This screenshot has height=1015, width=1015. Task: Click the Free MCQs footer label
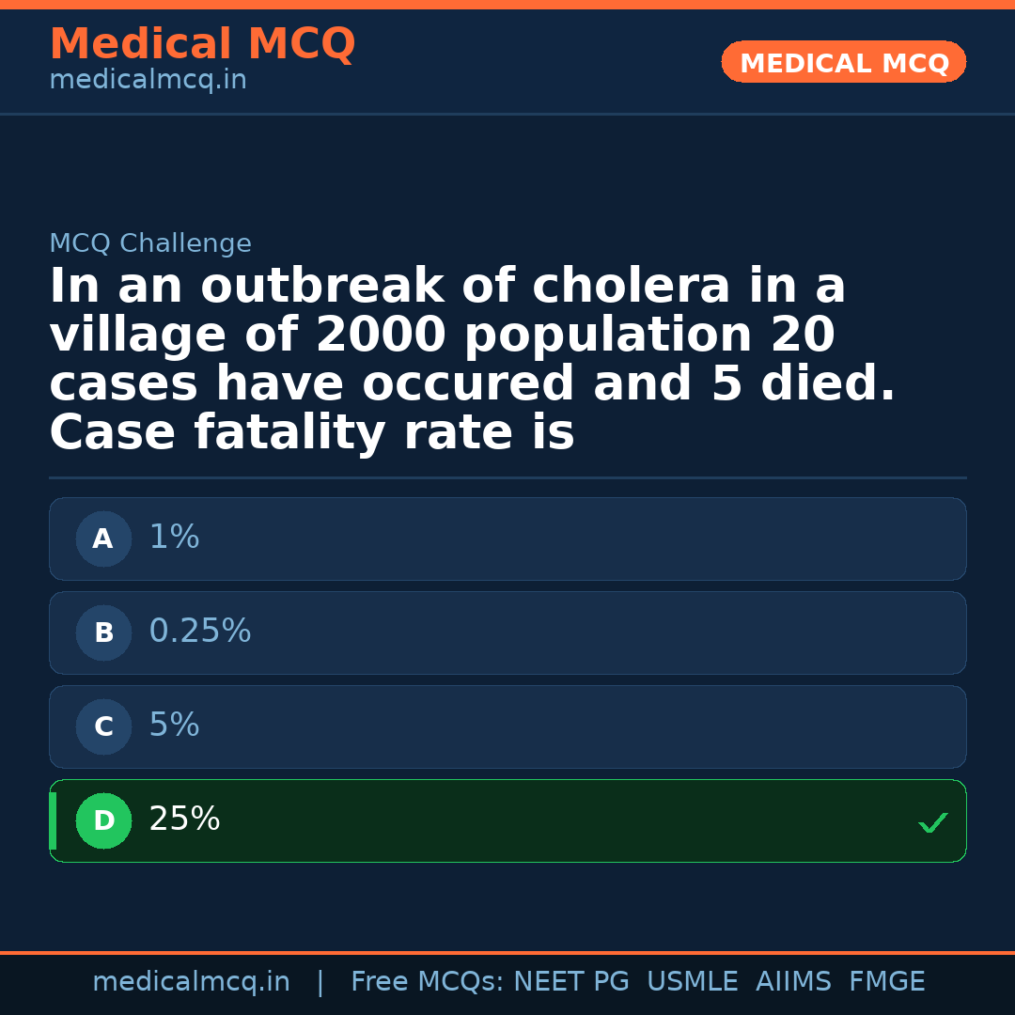tap(427, 982)
